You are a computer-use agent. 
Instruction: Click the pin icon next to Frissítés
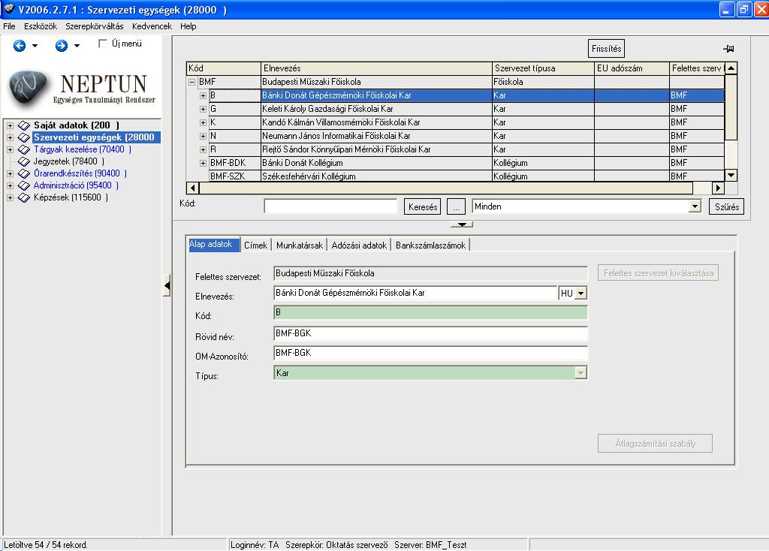click(x=728, y=49)
